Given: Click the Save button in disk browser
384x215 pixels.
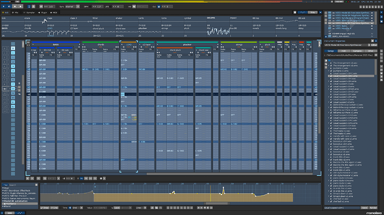Looking at the screenshot, I should 365,208.
